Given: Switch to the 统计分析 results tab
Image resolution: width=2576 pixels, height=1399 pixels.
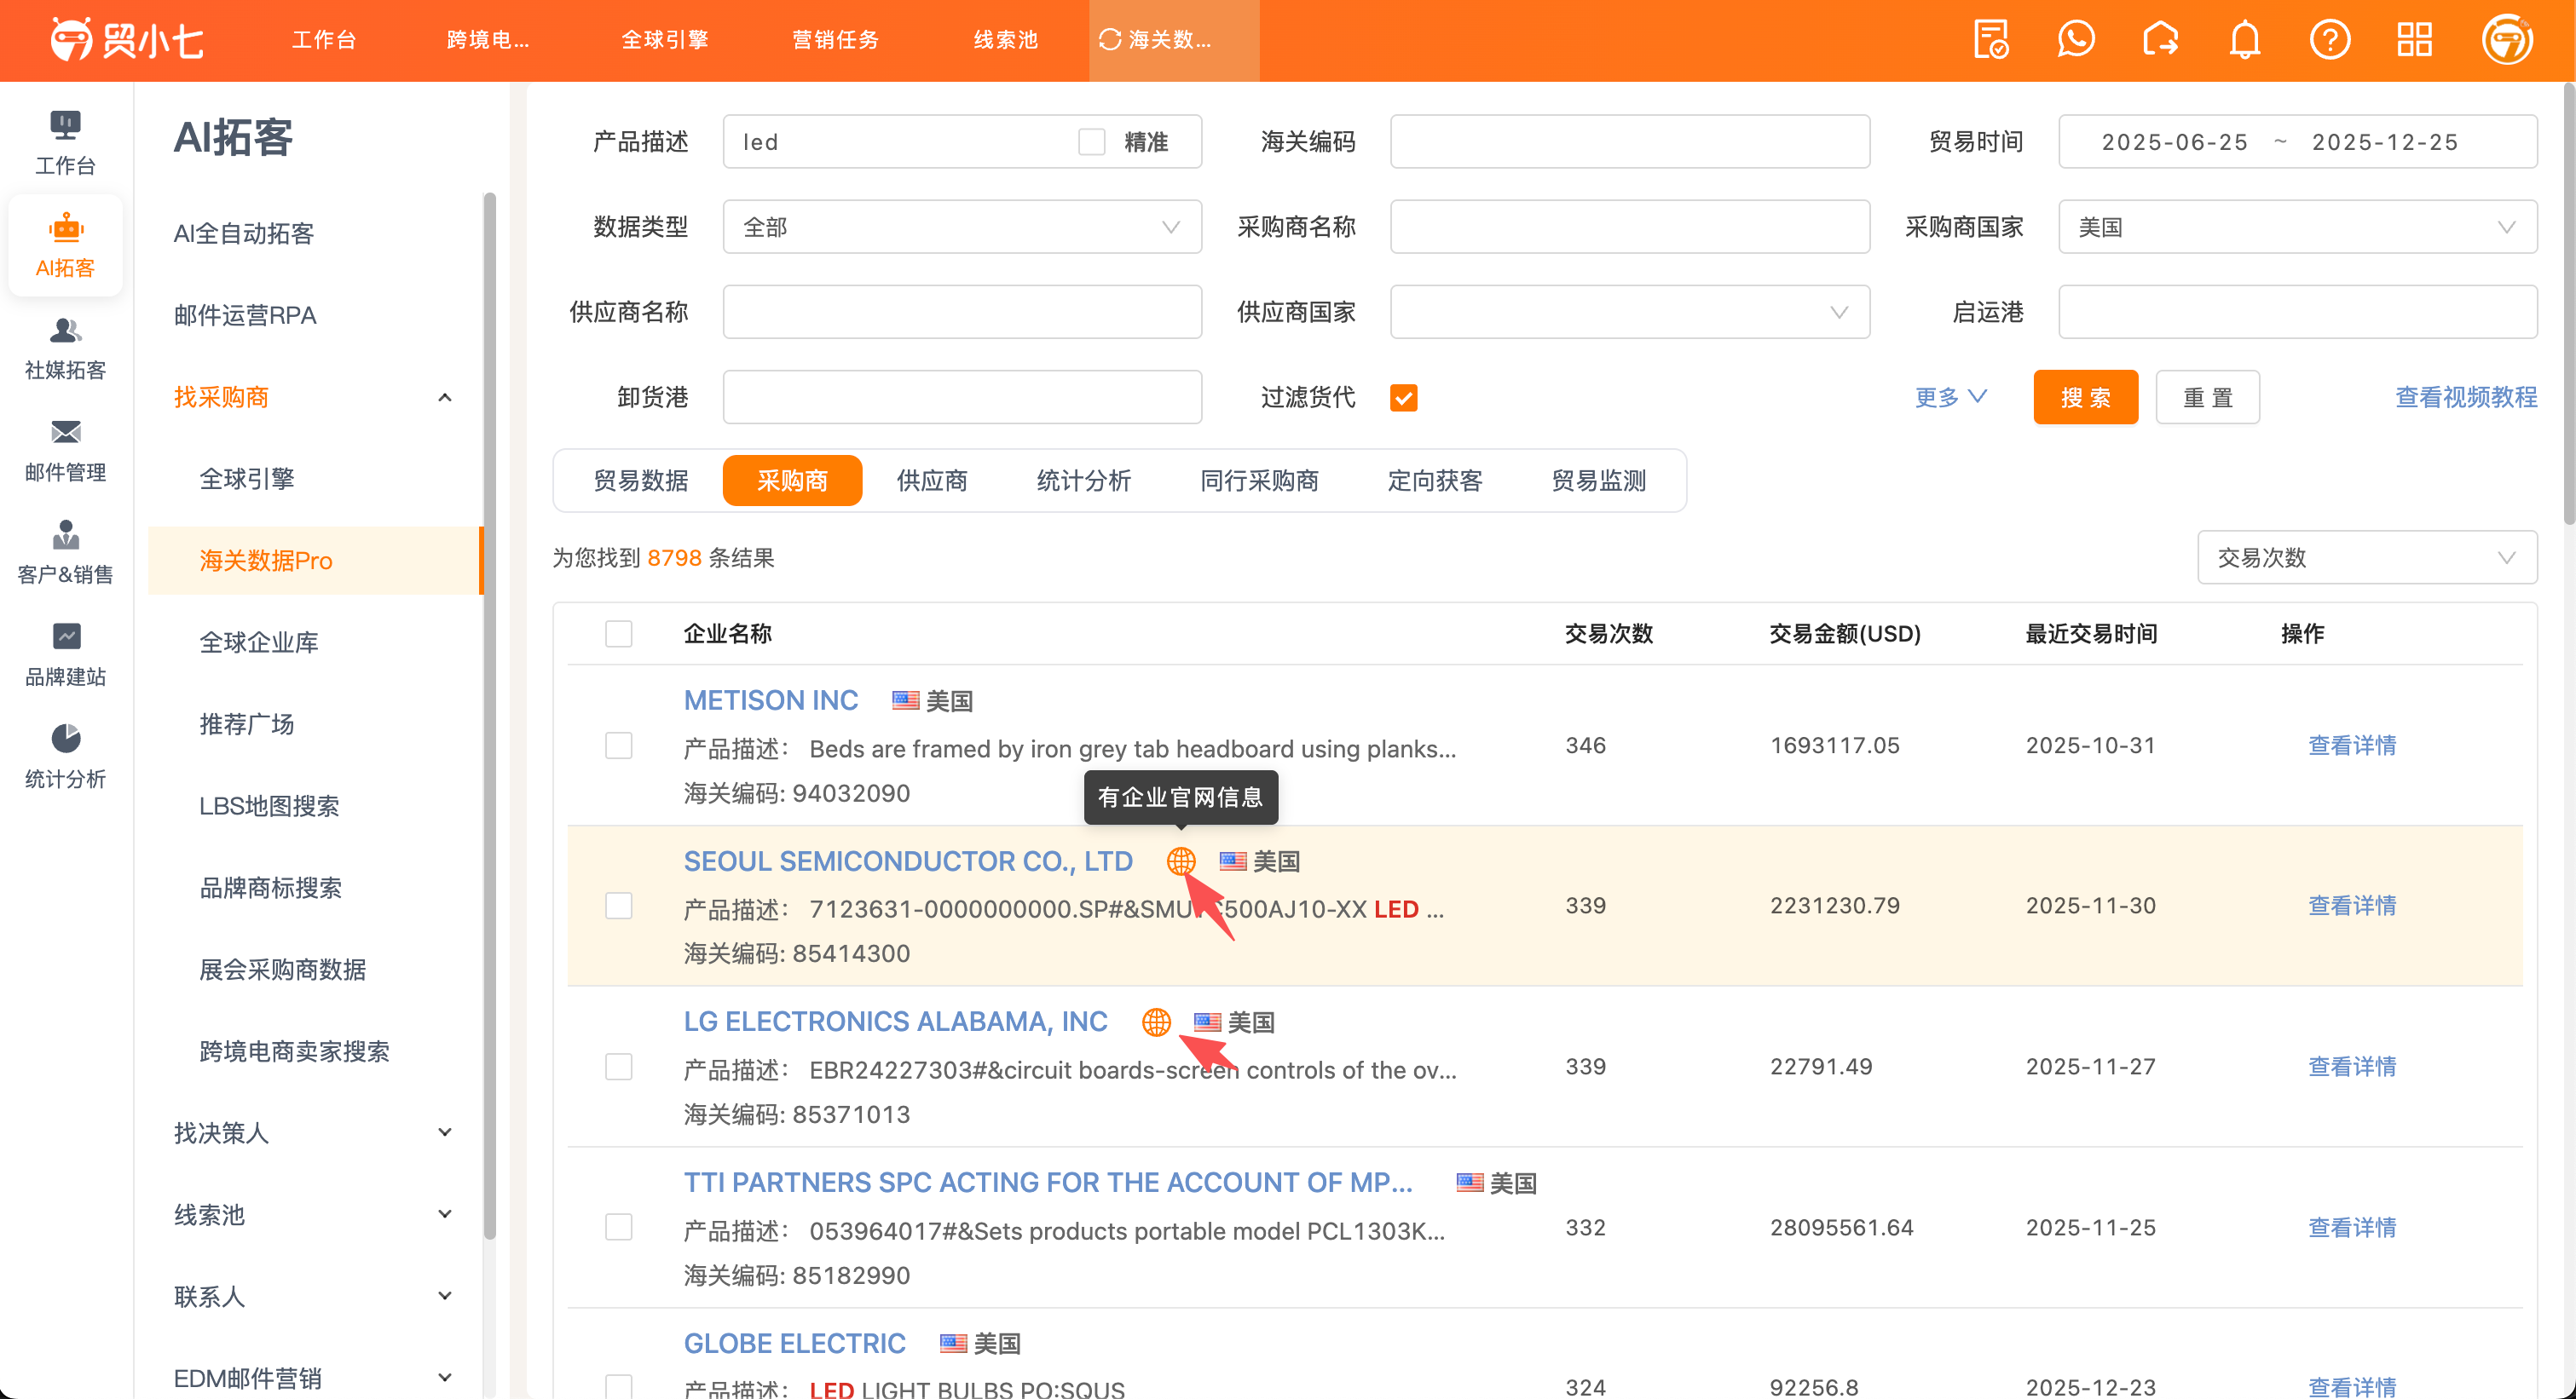Looking at the screenshot, I should [1084, 481].
